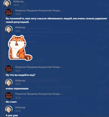Select the message 'очень переживаю'
Screen dimensions: 109x117
[17, 89]
